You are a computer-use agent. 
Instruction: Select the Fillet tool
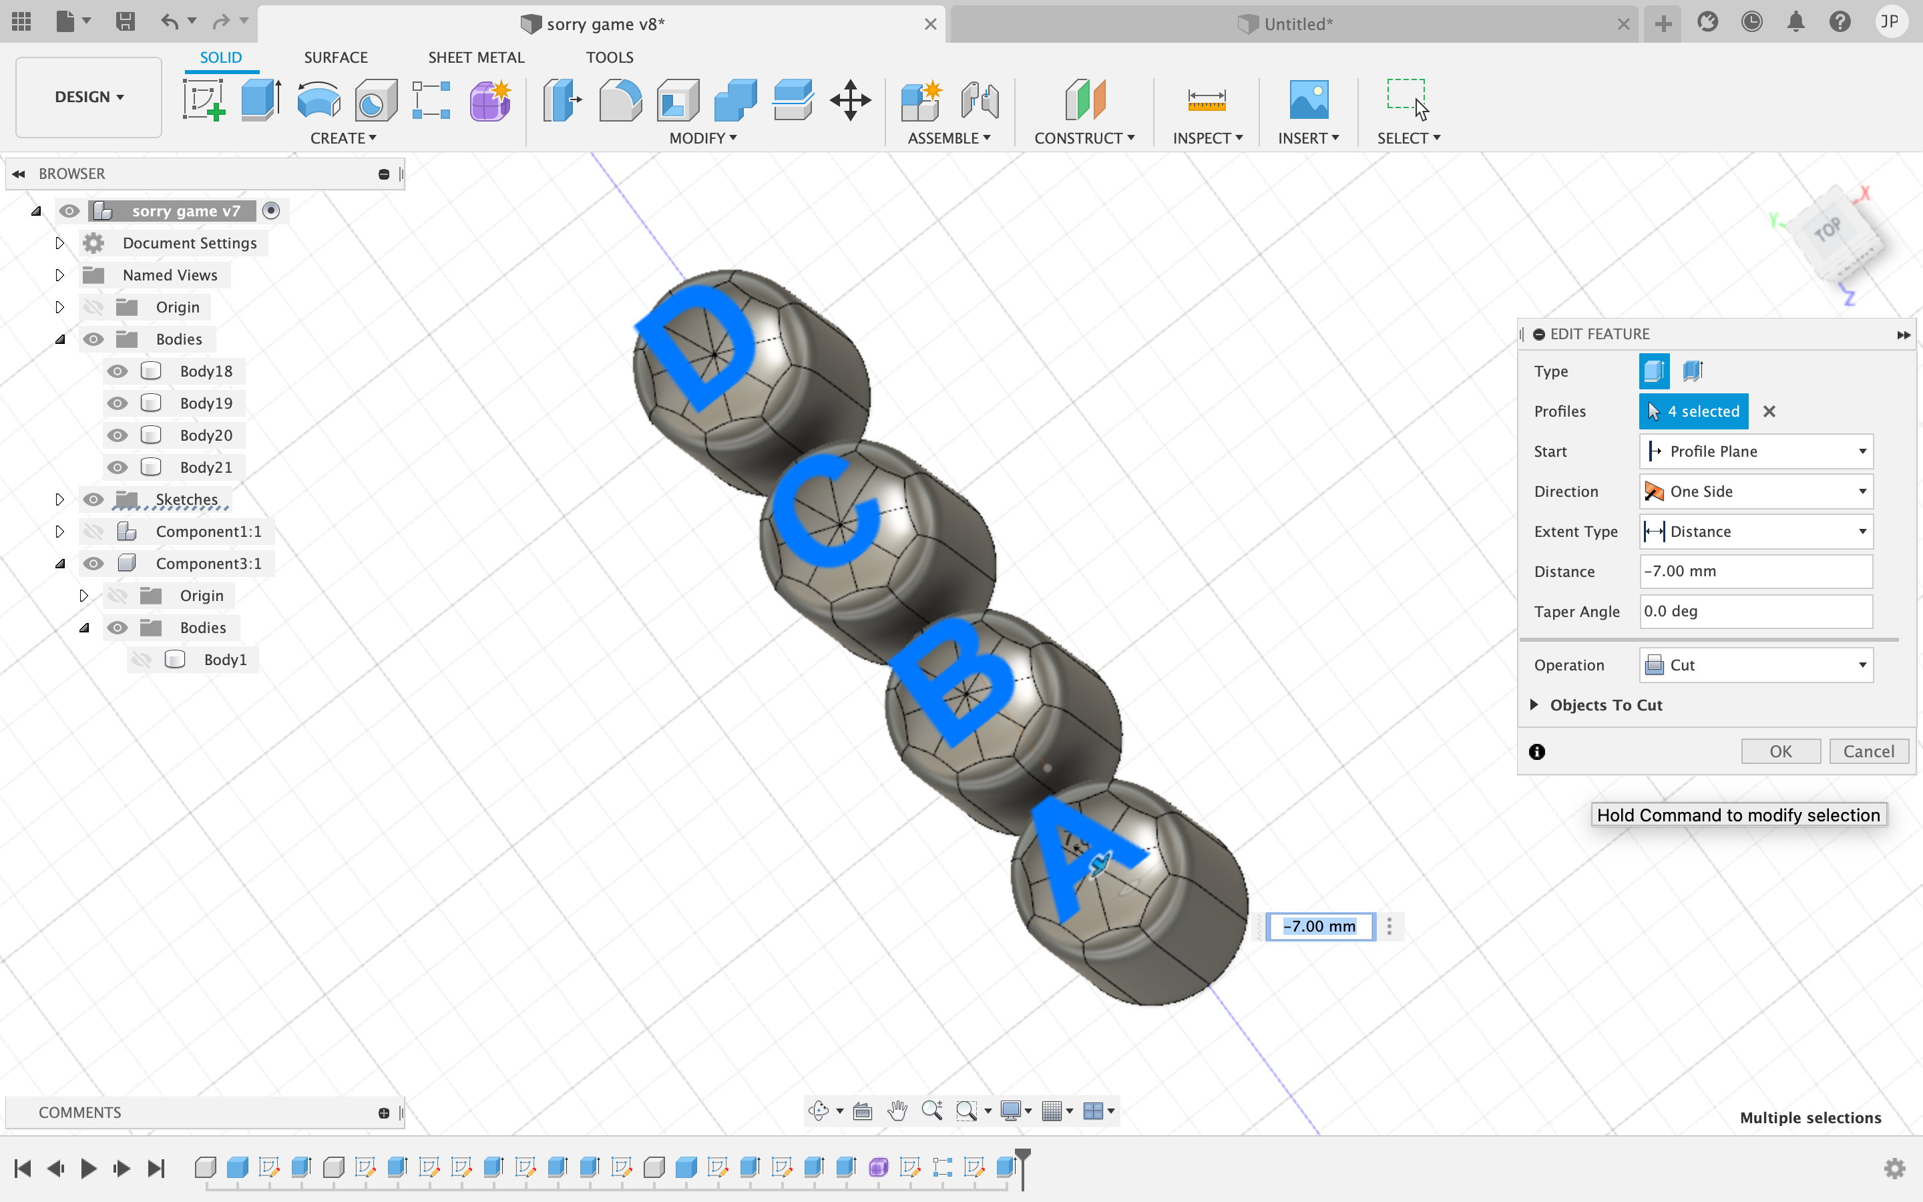(620, 99)
